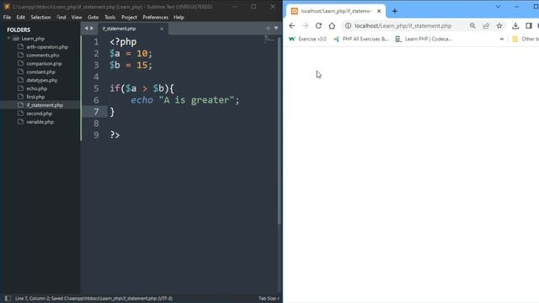The width and height of the screenshot is (539, 303).
Task: Click the <?php opening tag
Action: 123,42
